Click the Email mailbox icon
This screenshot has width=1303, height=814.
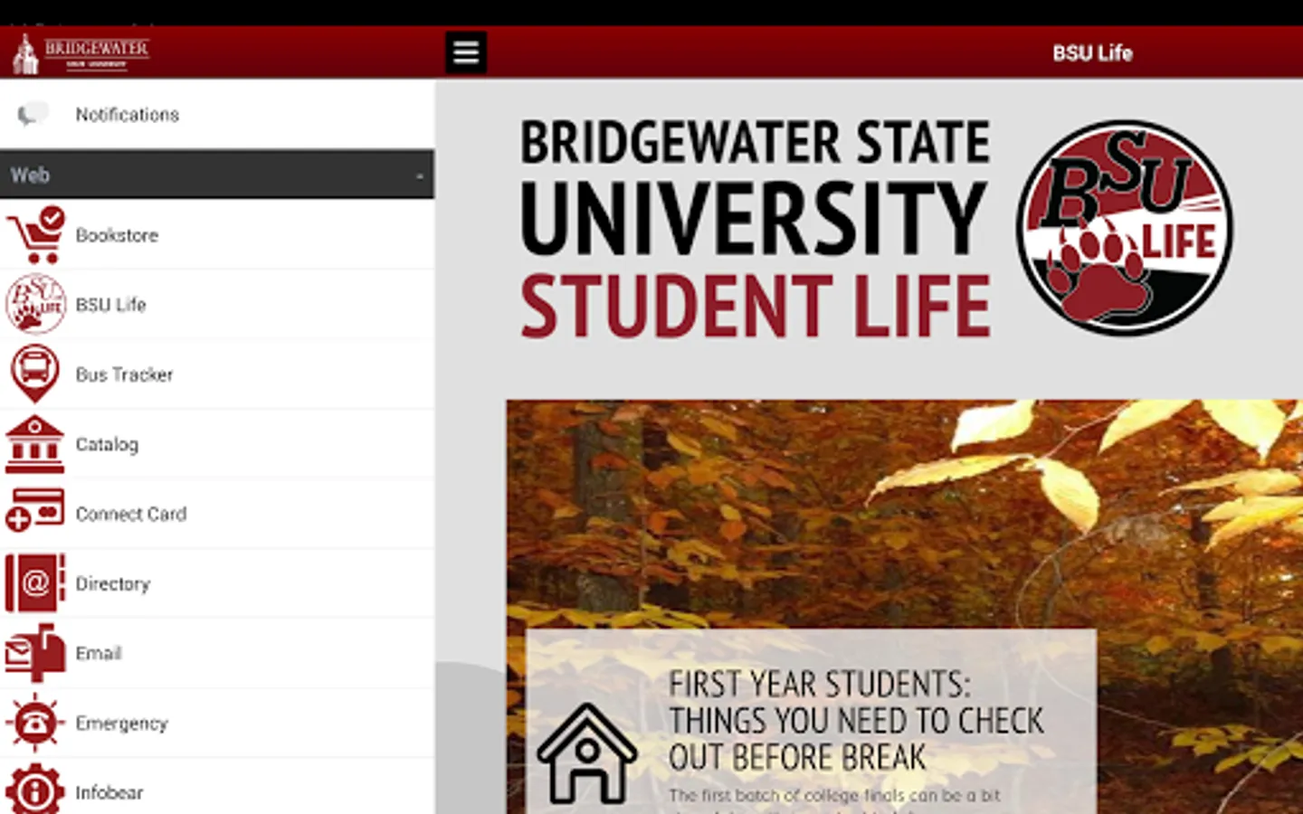click(35, 653)
